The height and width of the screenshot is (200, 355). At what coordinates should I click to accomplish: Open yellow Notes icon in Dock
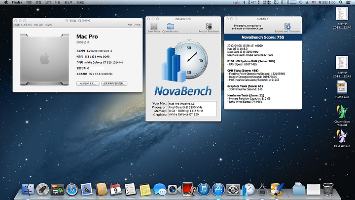pyautogui.click(x=145, y=189)
